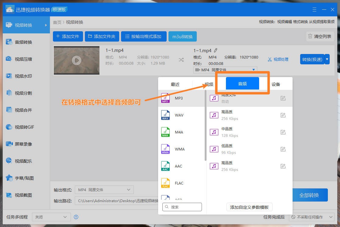The width and height of the screenshot is (340, 227).
Task: Click the 搜索 search field
Action: tap(182, 207)
